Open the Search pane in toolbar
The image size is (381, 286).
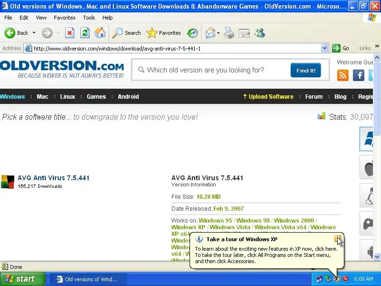point(126,33)
